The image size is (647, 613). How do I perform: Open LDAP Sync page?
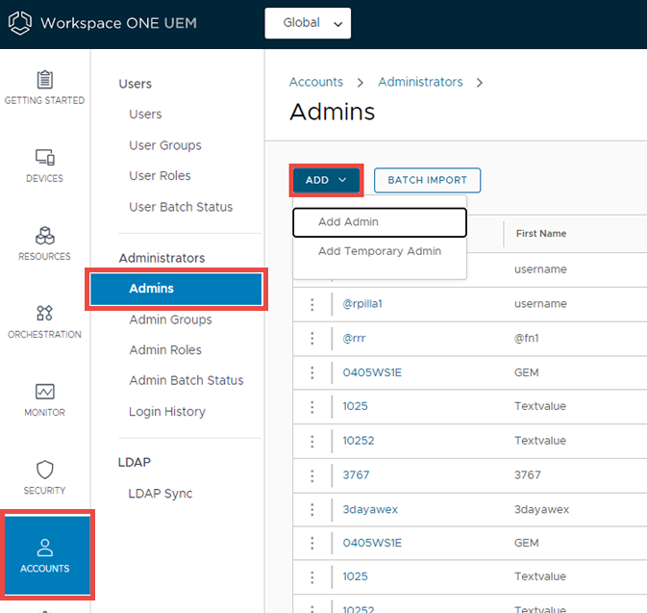[161, 494]
